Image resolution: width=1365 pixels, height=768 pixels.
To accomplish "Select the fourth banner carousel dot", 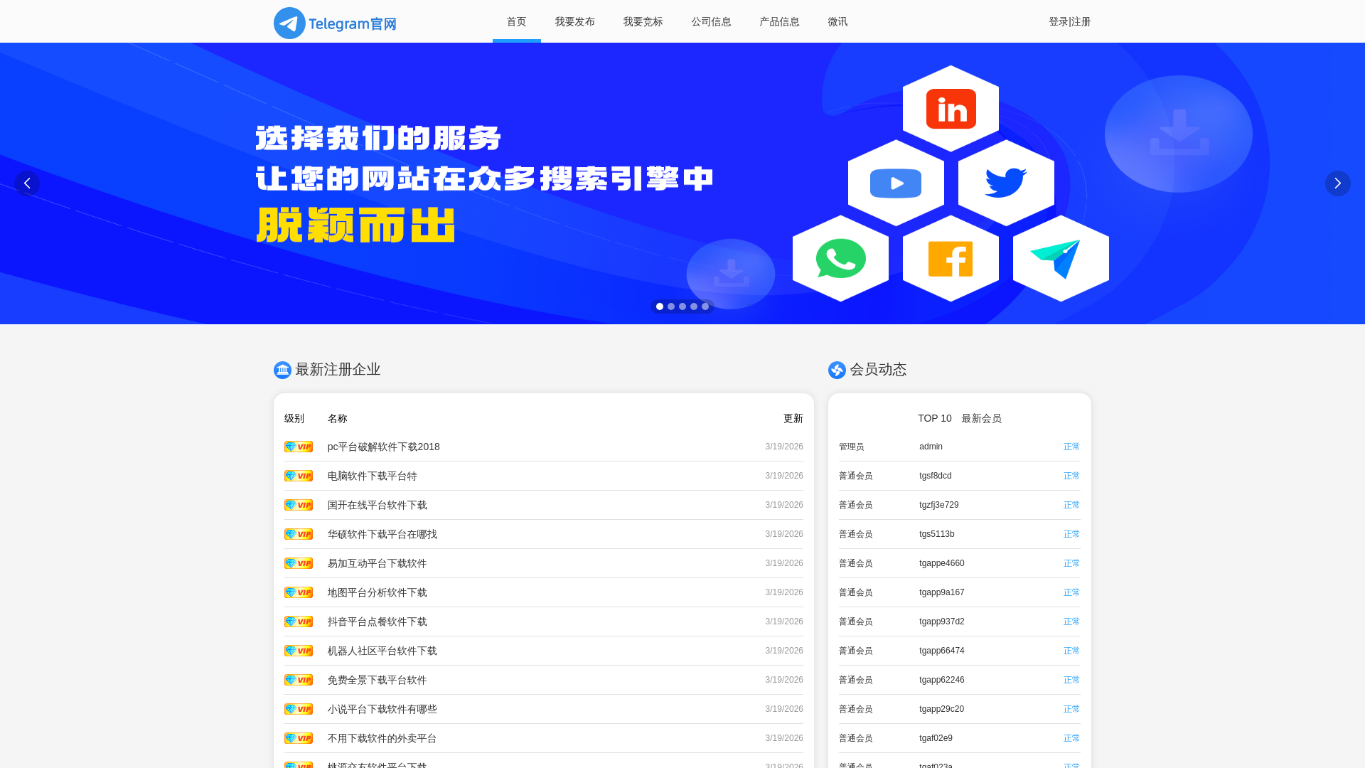I will pos(694,306).
